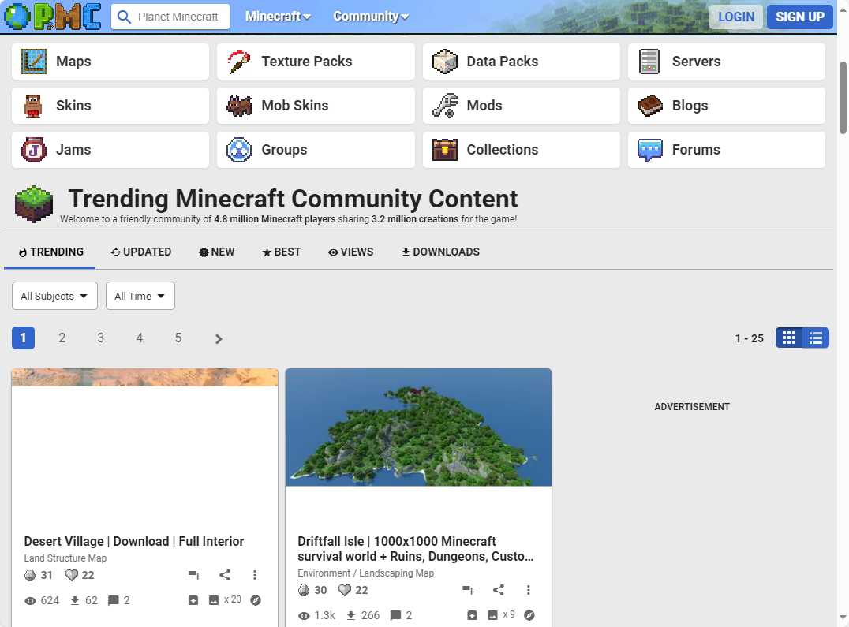Open Mods wrench icon
The height and width of the screenshot is (627, 849).
(444, 106)
